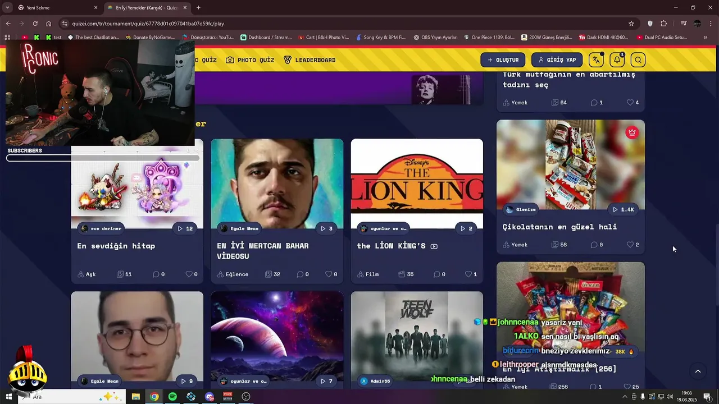Open a new browser tab
719x404 pixels.
(198, 7)
